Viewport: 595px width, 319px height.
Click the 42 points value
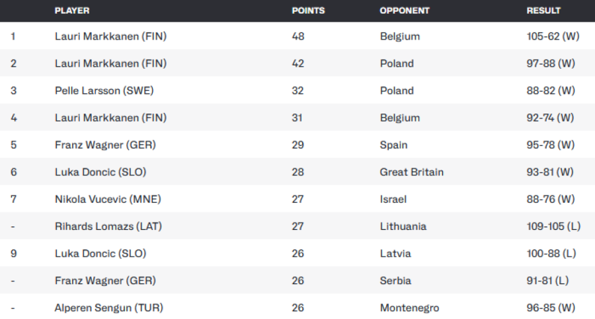click(x=297, y=63)
